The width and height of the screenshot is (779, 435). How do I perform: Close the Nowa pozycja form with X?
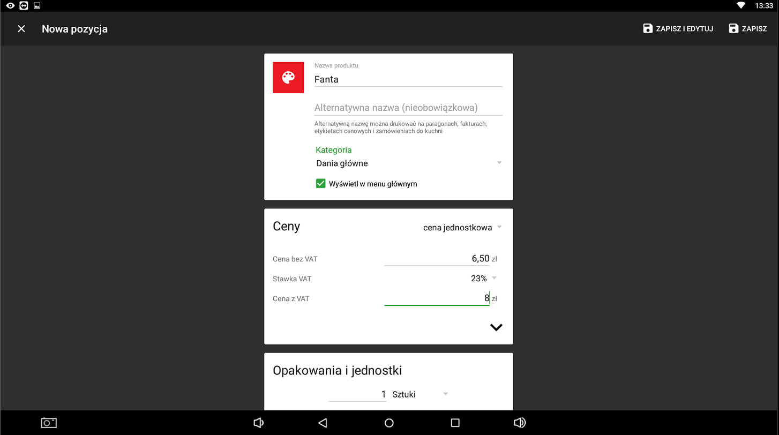pyautogui.click(x=21, y=29)
